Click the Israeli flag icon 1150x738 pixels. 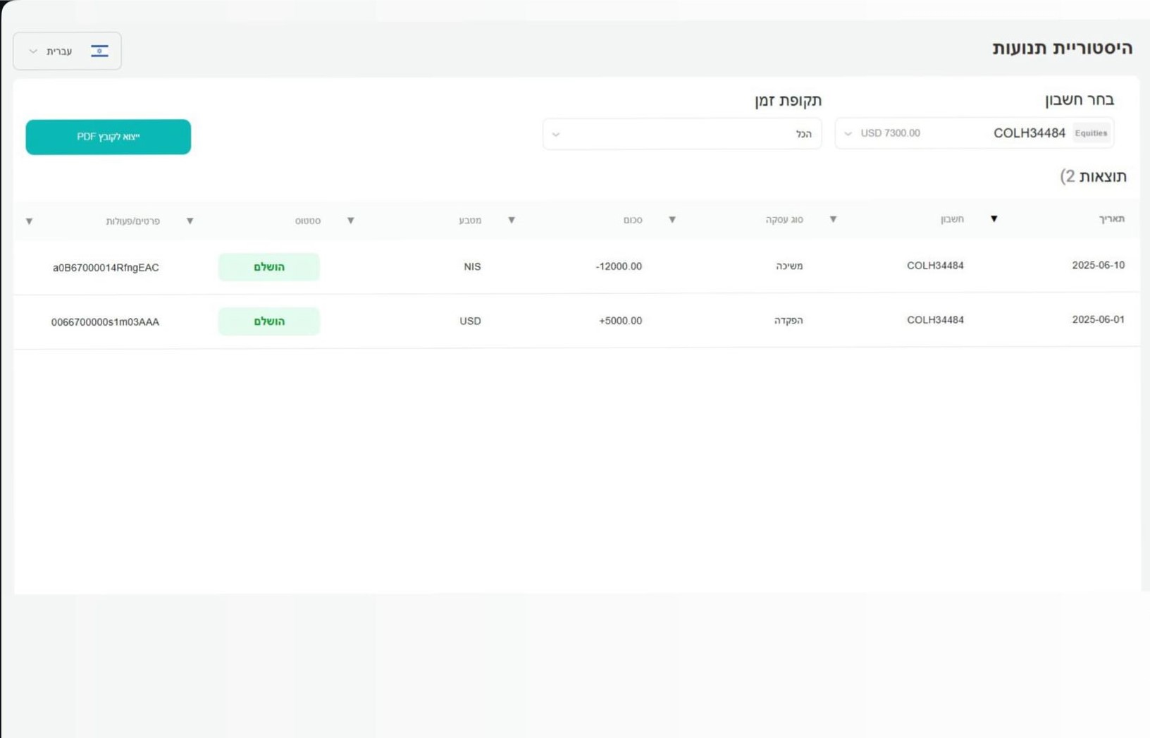(x=99, y=51)
